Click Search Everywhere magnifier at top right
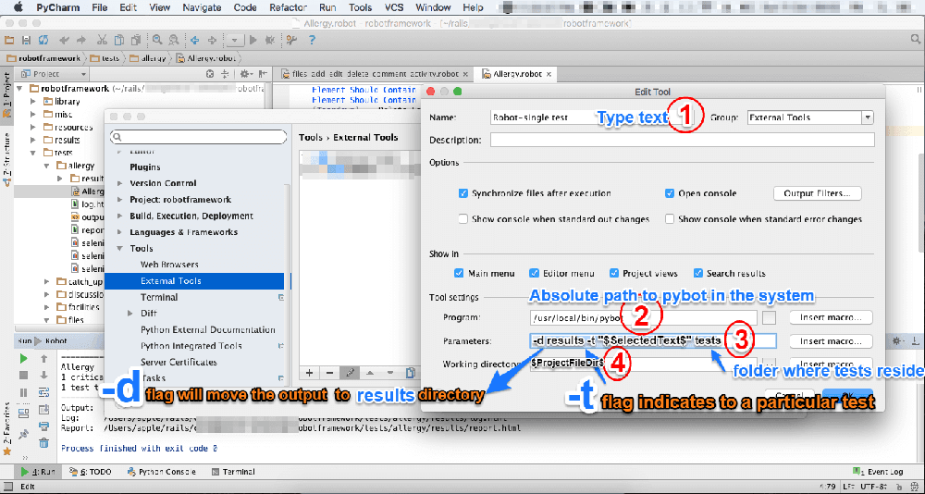Screen dimensions: 925x494 (x=915, y=40)
